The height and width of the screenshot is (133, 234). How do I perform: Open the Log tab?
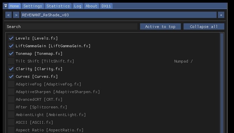click(x=78, y=6)
